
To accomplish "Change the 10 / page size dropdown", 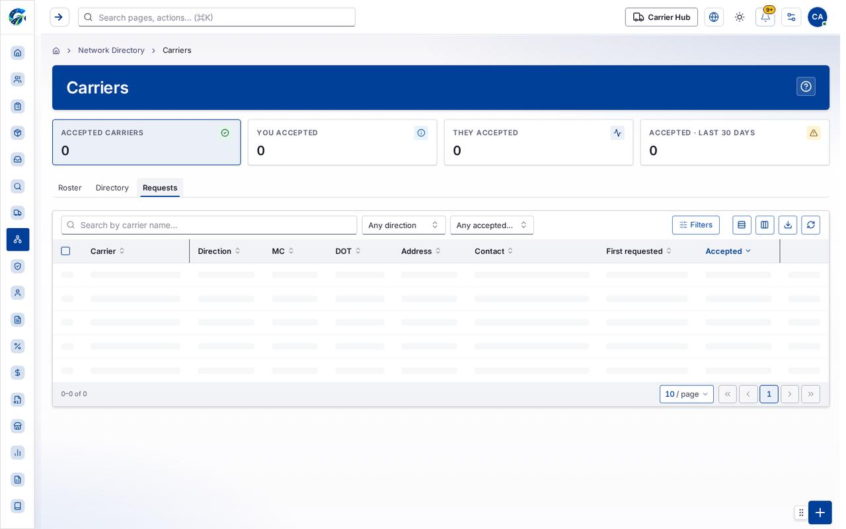I will click(687, 394).
